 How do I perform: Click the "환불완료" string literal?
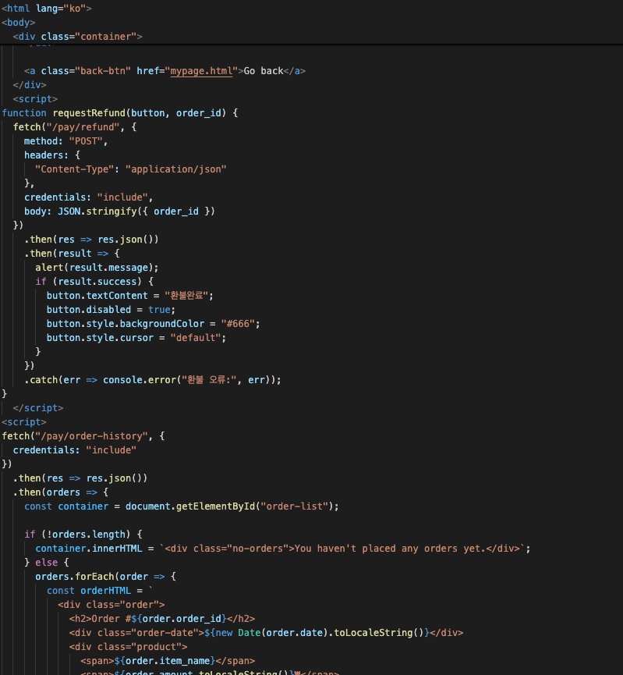[x=183, y=296]
